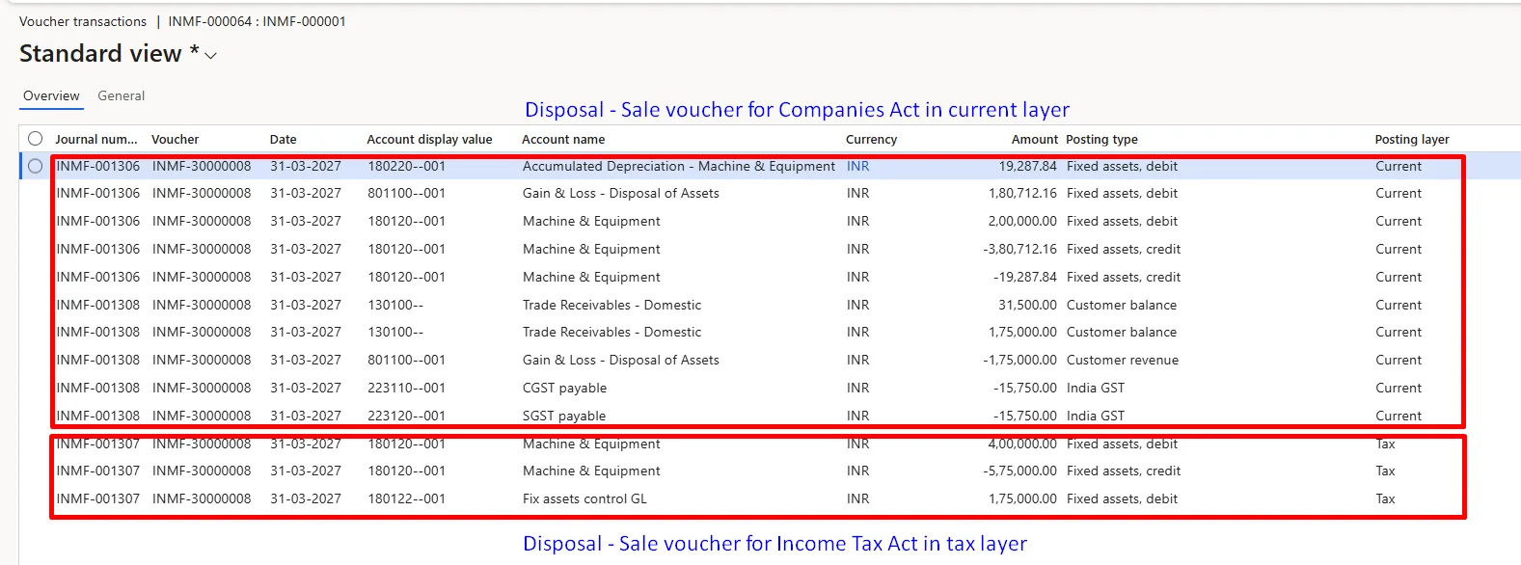The width and height of the screenshot is (1521, 565).
Task: Switch to the Overview tab
Action: coord(51,96)
